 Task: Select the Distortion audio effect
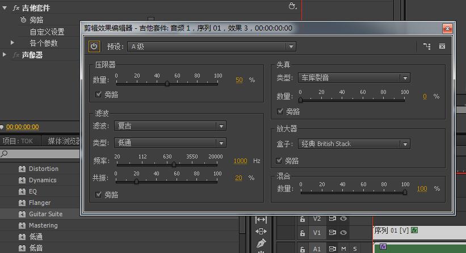[43, 169]
